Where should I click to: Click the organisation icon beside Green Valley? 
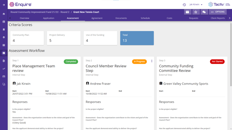pos(161,83)
